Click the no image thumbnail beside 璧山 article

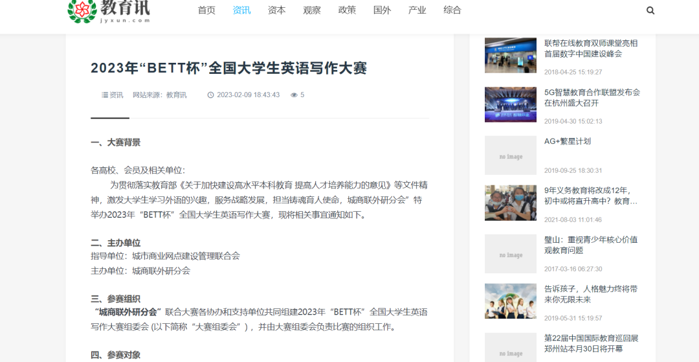click(x=511, y=254)
